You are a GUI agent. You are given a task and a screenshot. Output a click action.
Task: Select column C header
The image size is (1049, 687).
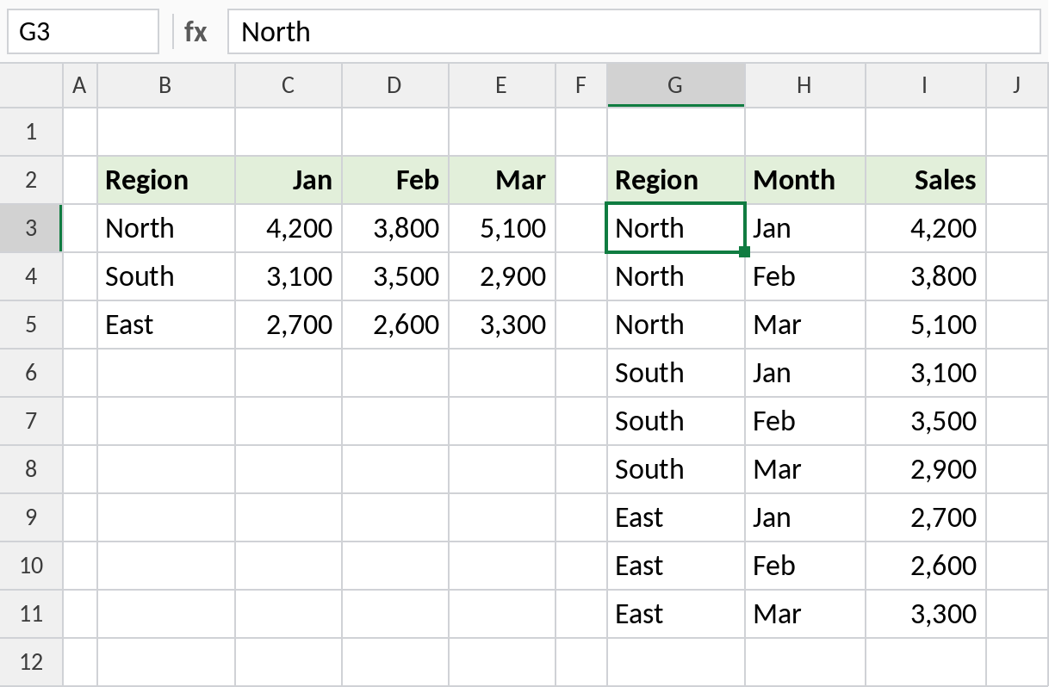pyautogui.click(x=289, y=84)
